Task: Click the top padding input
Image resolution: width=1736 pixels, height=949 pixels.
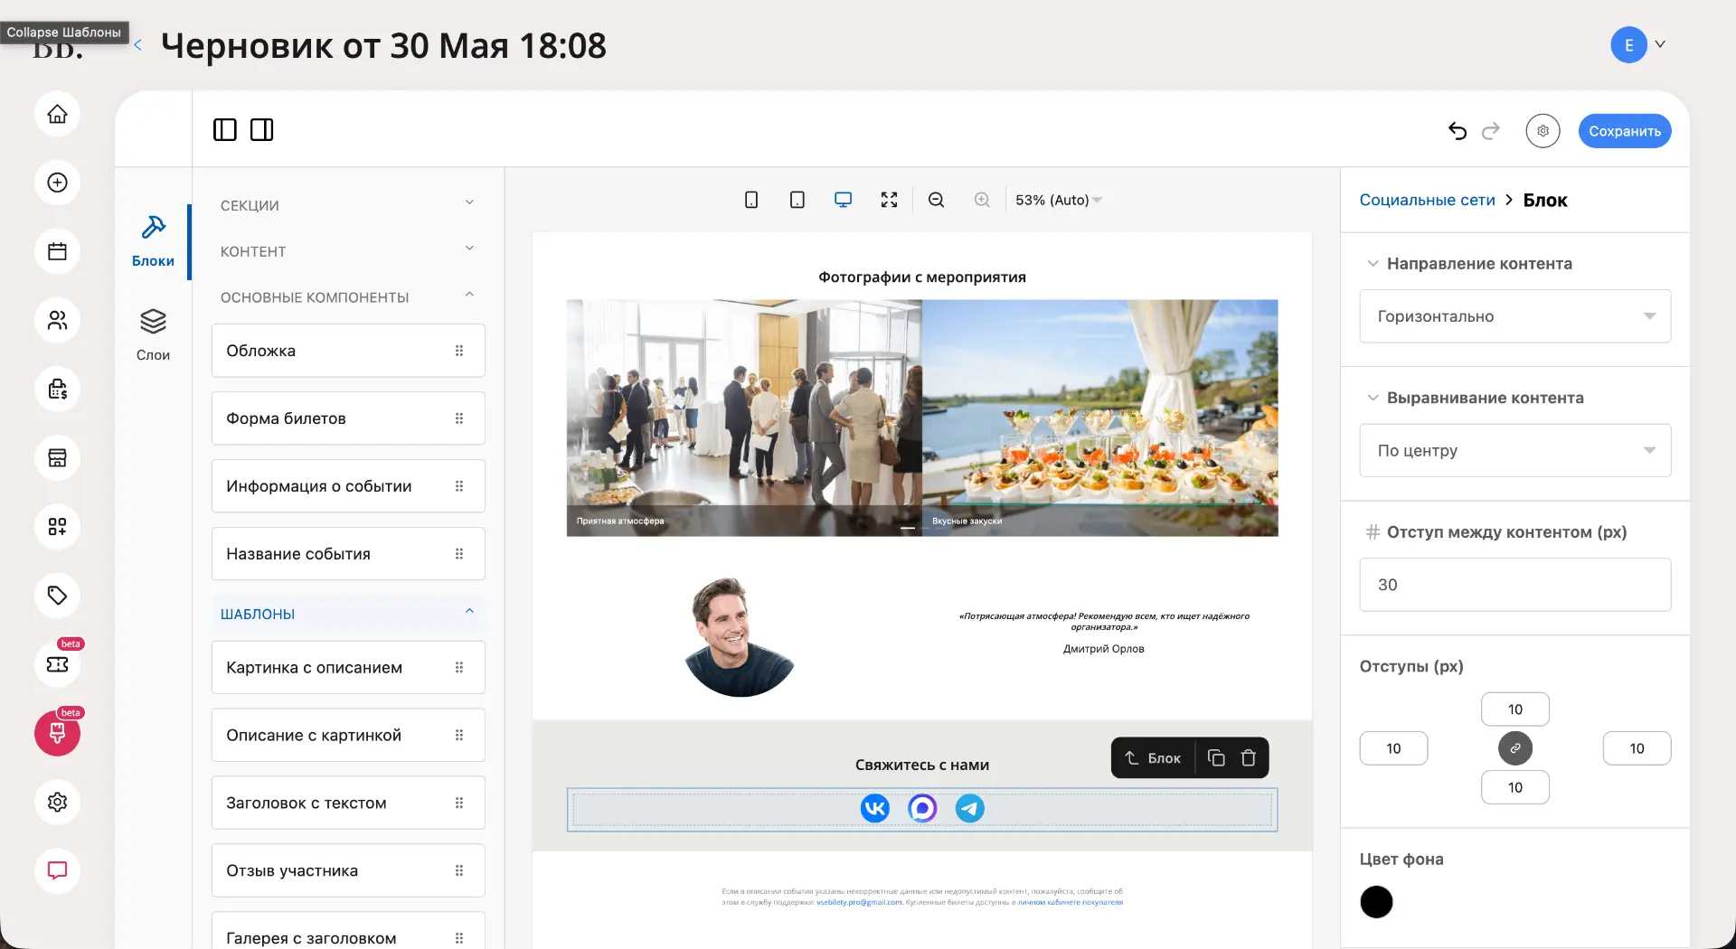Action: 1515,709
